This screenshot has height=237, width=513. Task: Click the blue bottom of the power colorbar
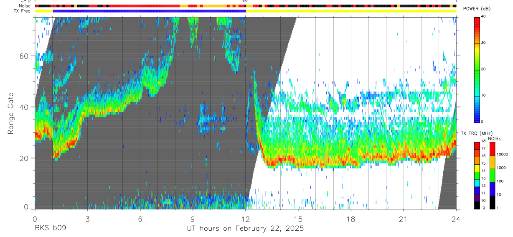pos(477,117)
